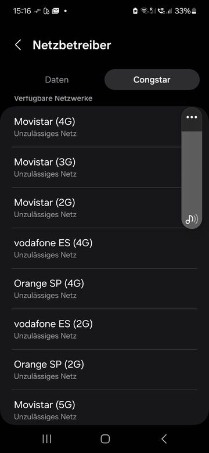This screenshot has height=453, width=209.
Task: Tap the bottom back navigation arrow
Action: (164, 439)
